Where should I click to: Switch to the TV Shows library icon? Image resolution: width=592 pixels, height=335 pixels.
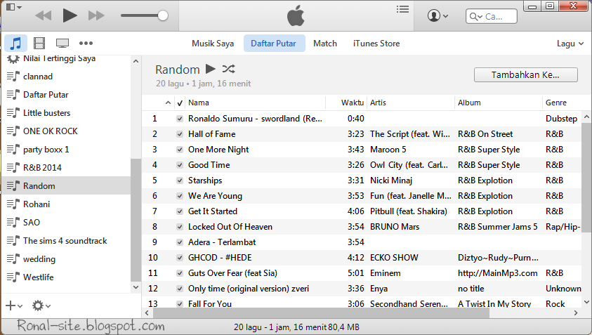tap(63, 43)
